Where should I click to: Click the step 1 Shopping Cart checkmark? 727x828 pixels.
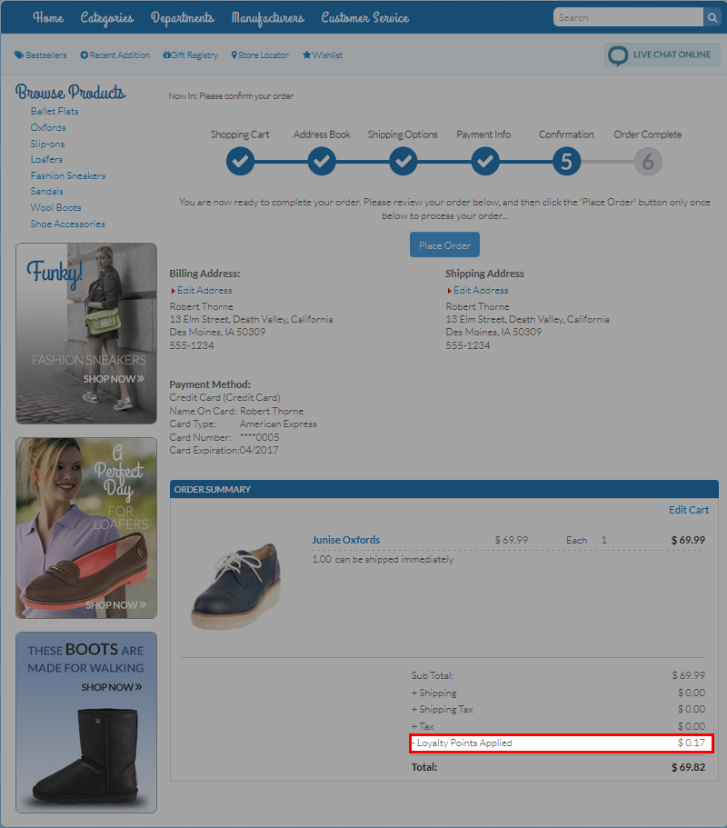click(240, 161)
